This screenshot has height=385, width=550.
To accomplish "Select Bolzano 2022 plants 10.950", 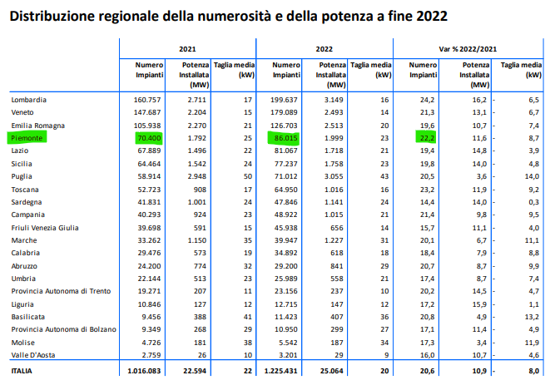I will pos(286,329).
